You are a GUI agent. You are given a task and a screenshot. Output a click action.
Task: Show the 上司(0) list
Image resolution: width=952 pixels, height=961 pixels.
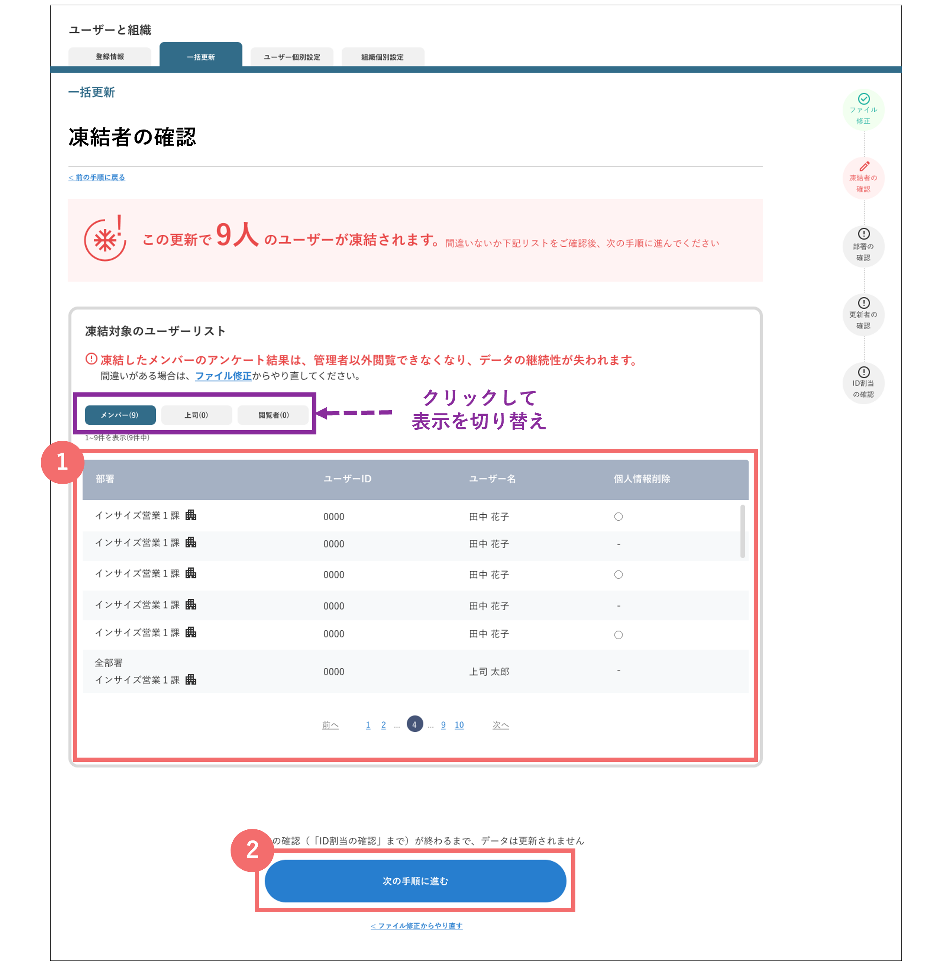coord(197,415)
